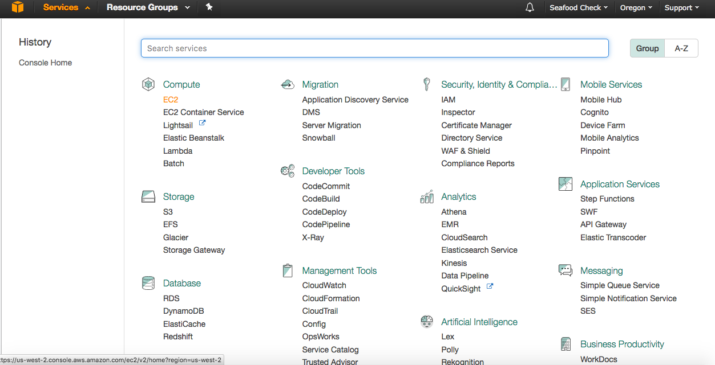Open Kinesis

[454, 263]
